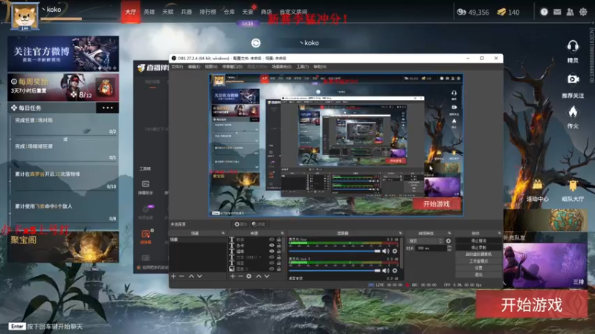Click the 时长 300 ms duration stepper arrows
595x334 pixels.
coord(449,249)
